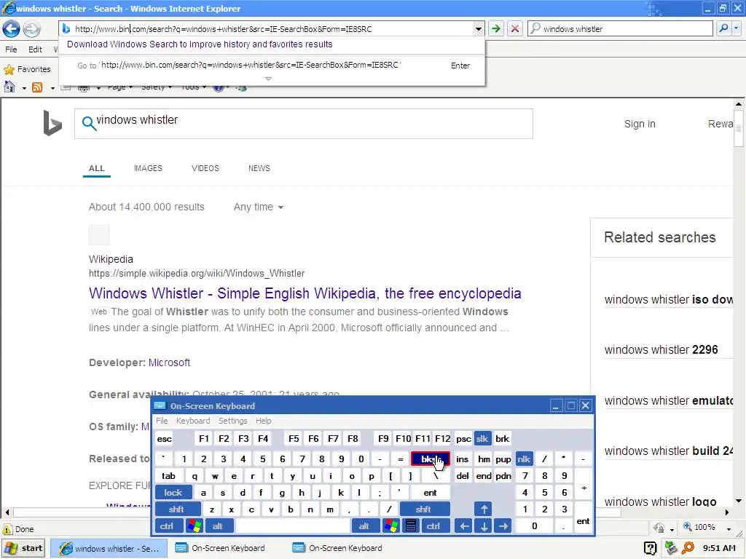Click the spacebar on On-Screen Keyboard
Image resolution: width=746 pixels, height=559 pixels.
293,526
